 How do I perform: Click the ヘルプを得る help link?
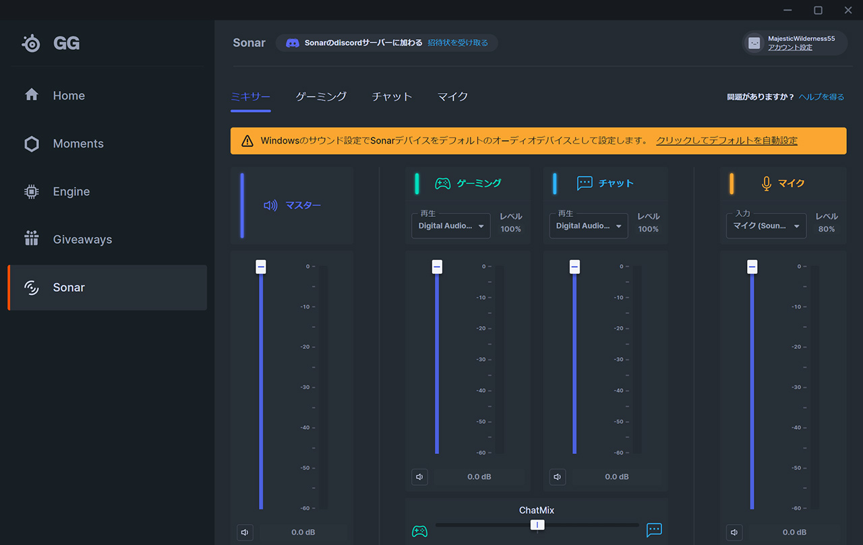[x=821, y=97]
